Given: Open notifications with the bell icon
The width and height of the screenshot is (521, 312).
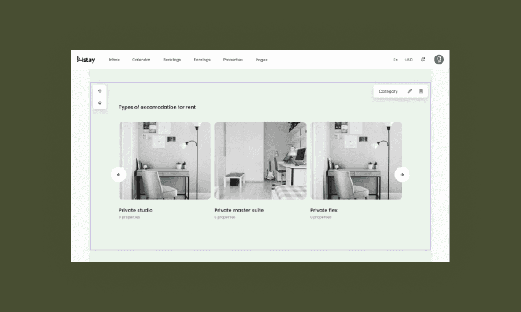Looking at the screenshot, I should 423,60.
